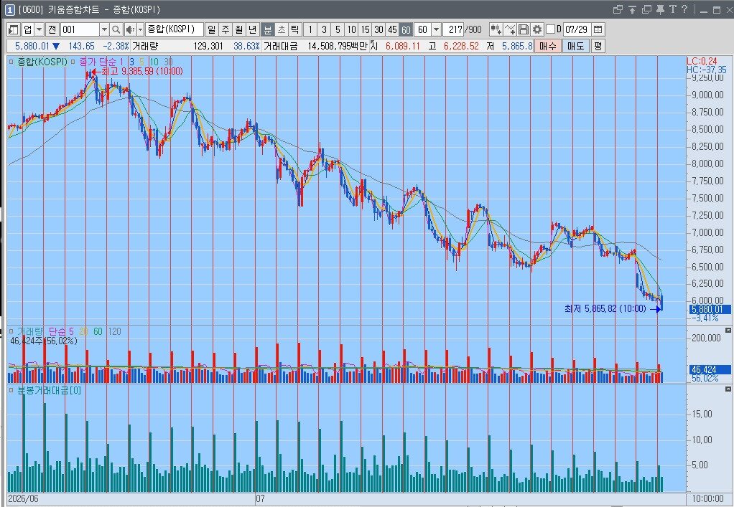
Task: Switch chart to monthly (월) period
Action: point(239,29)
